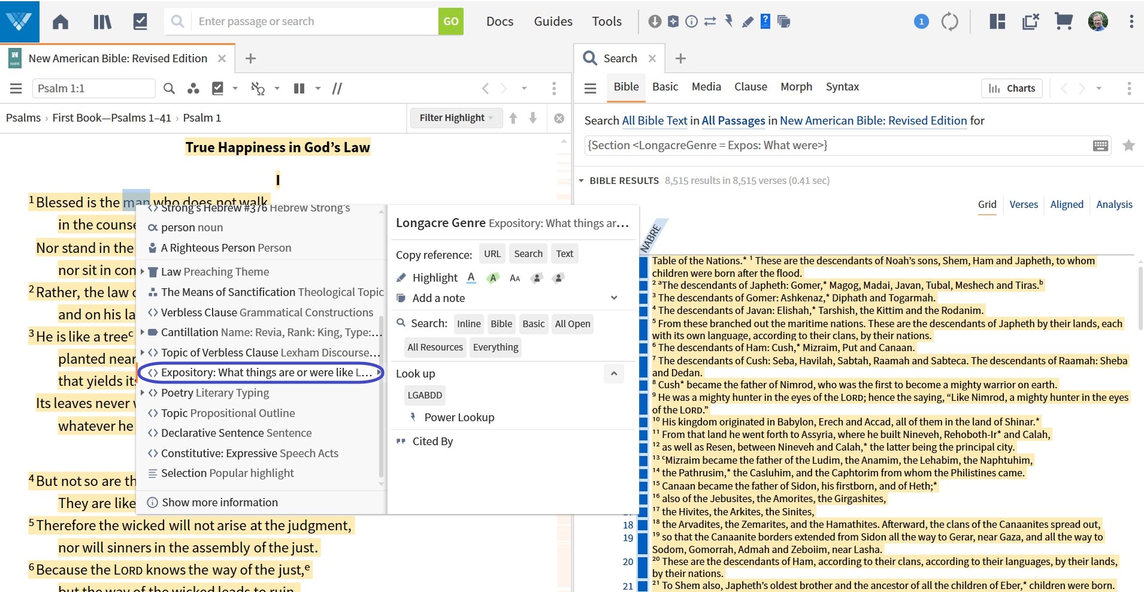Screen dimensions: 1144x592
Task: Click the green GO button
Action: pos(451,22)
